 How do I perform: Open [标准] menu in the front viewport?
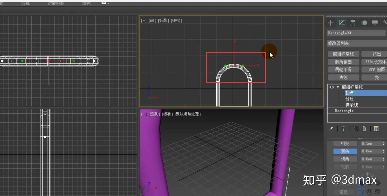click(163, 20)
